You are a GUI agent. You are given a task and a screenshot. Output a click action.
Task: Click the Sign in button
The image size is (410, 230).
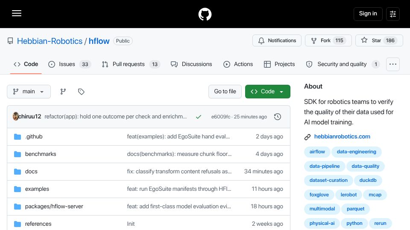[x=368, y=14]
